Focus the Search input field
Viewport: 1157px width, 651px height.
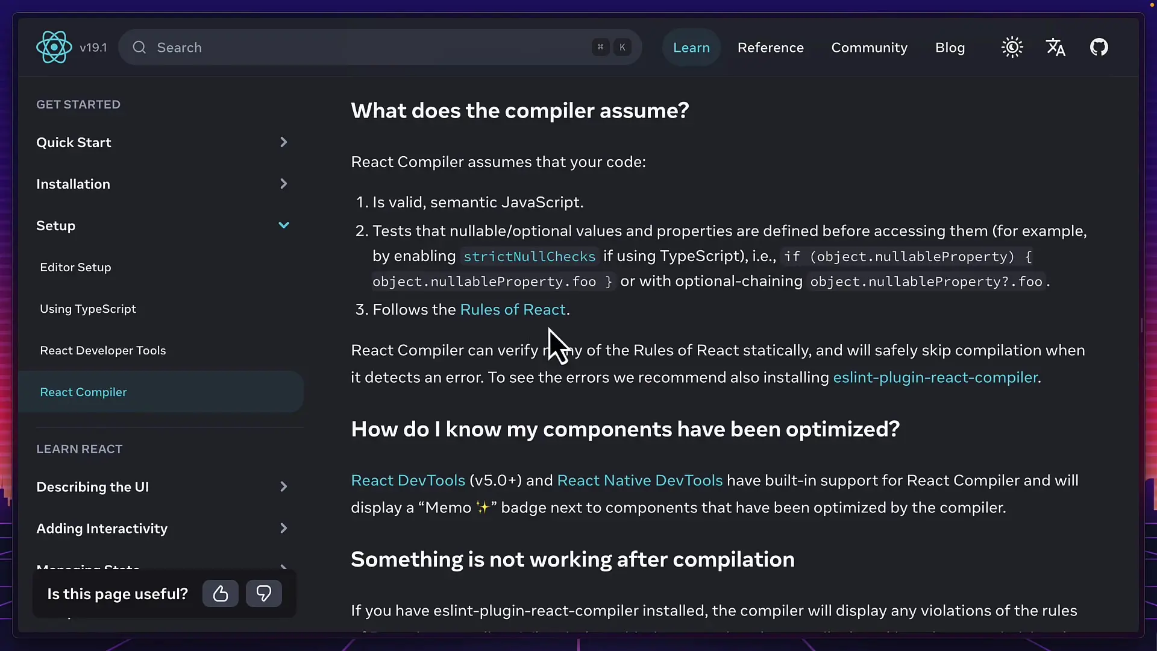point(380,47)
